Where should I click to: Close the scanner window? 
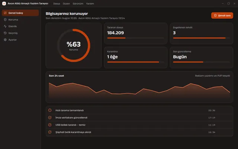pos(234,3)
